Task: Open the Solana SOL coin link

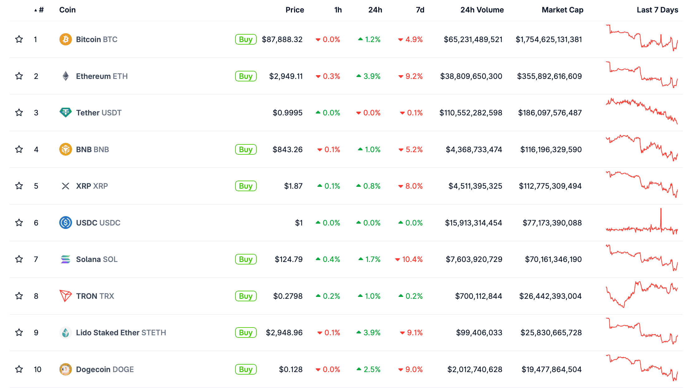Action: point(97,259)
